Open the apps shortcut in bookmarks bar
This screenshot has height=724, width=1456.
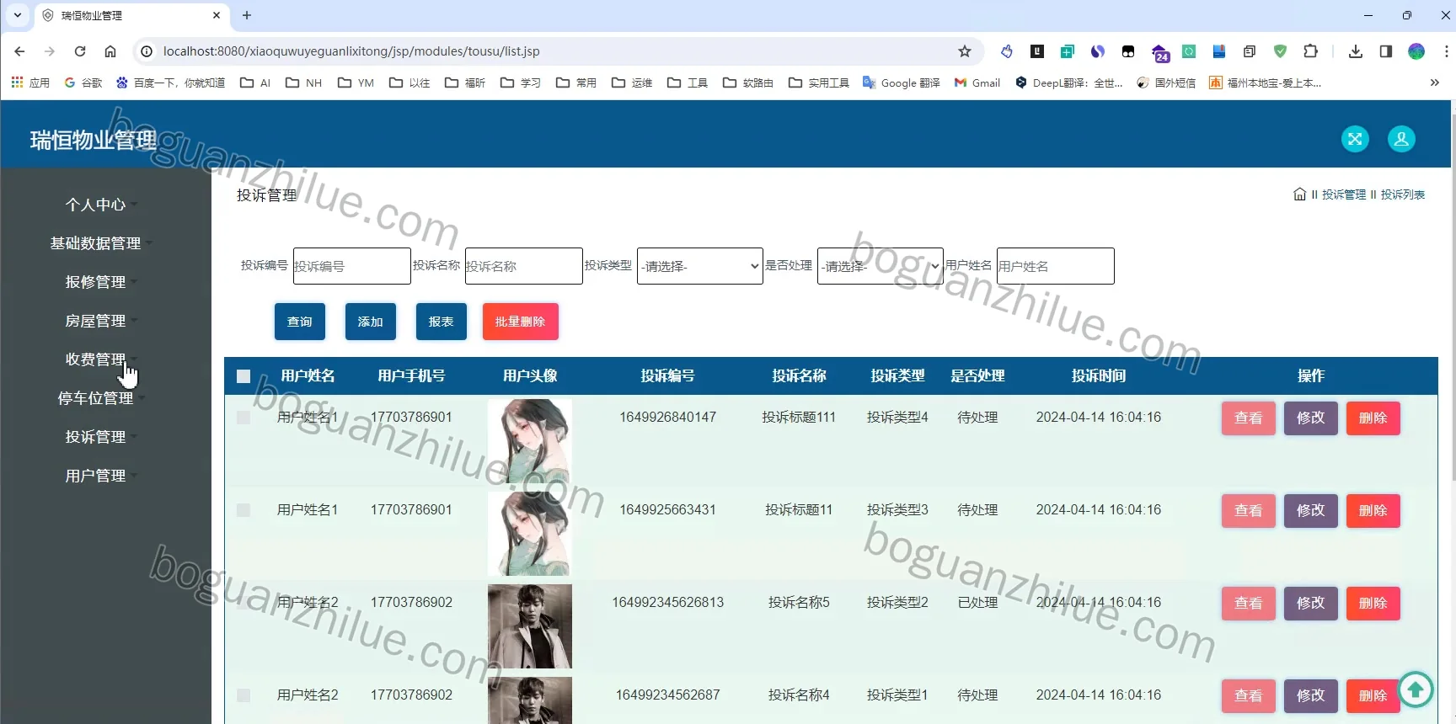(x=30, y=83)
